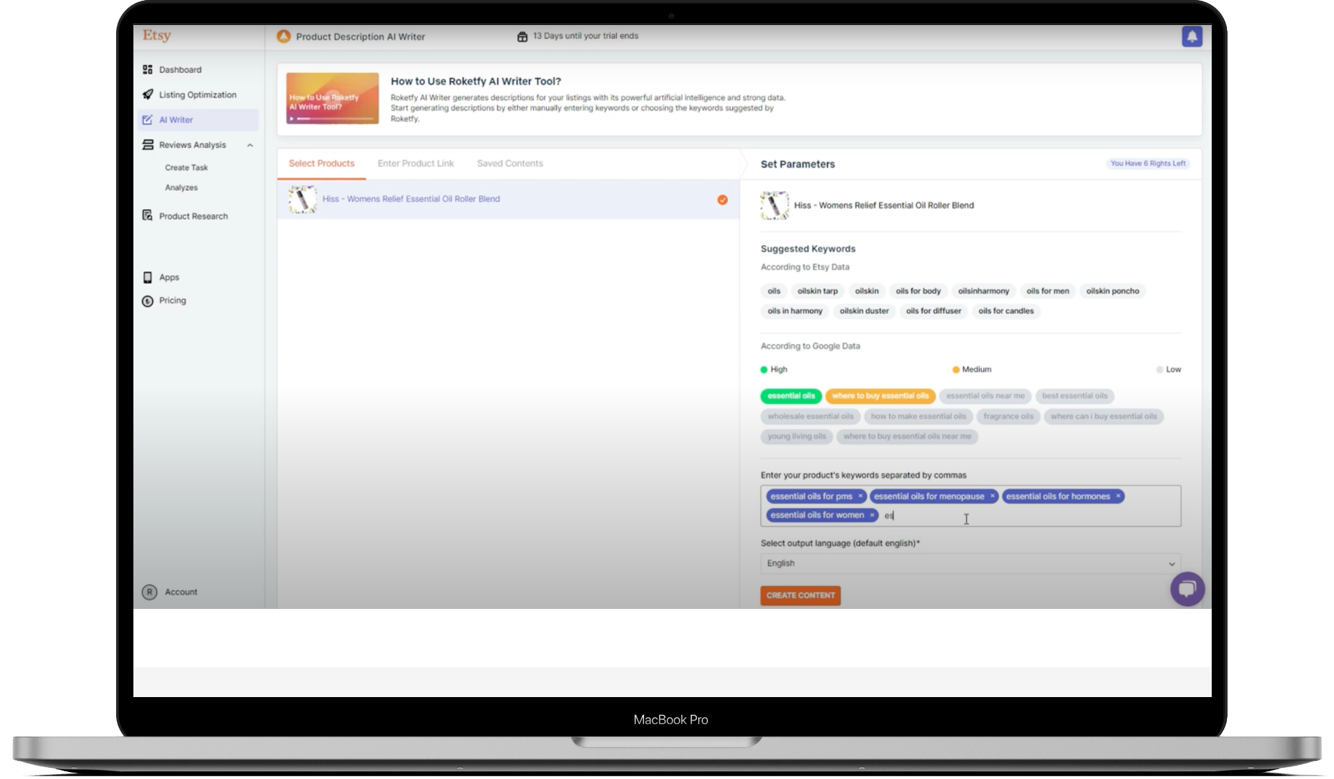Screen dimensions: 1334x779
Task: Add the oilskin tarp keyword chip
Action: pyautogui.click(x=818, y=291)
